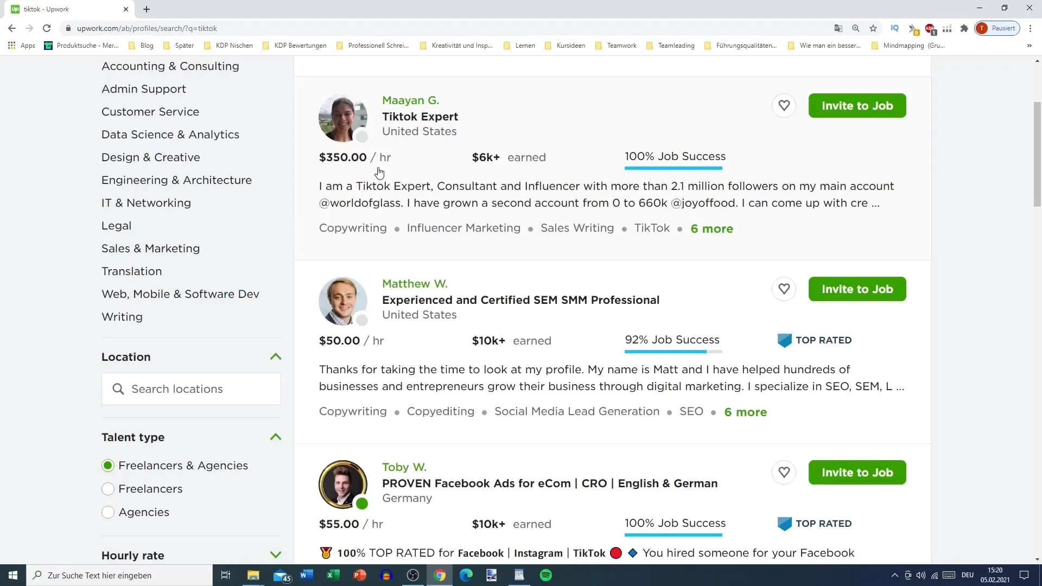Click the page vertical scrollbar thumb
Screen dimensions: 1042x586
tap(1037, 154)
